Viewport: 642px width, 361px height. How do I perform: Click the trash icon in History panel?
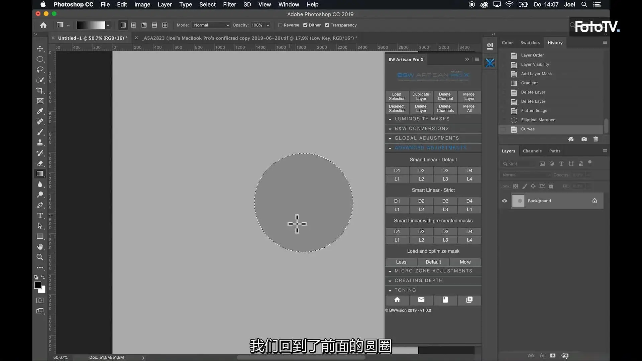596,139
